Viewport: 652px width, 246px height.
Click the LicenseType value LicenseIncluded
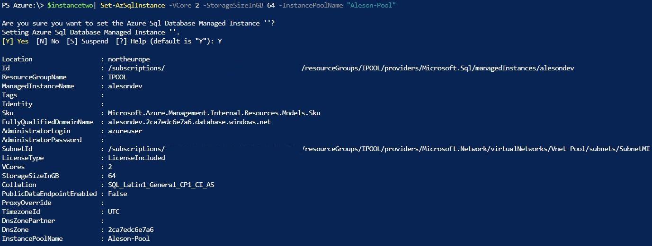point(136,158)
